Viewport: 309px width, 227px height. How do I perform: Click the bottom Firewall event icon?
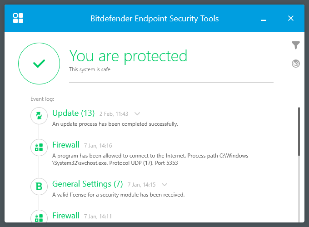(39, 217)
